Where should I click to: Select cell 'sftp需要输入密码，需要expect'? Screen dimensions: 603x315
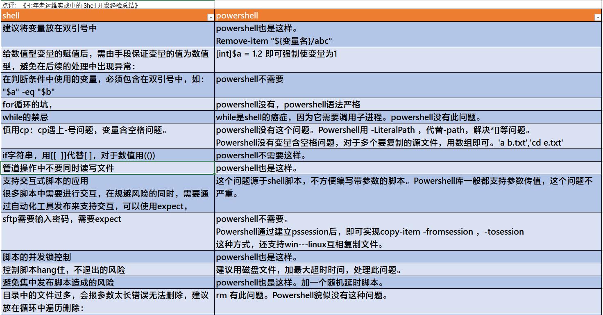[x=108, y=232]
